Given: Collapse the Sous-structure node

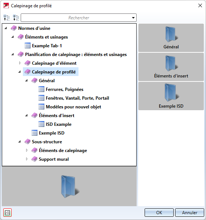Looking at the screenshot, I should pyautogui.click(x=20, y=142).
